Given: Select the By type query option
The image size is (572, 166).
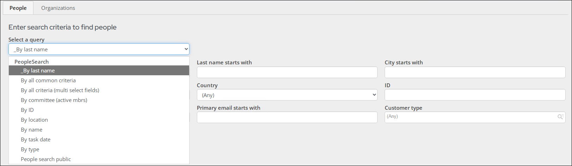Looking at the screenshot, I should tap(30, 149).
